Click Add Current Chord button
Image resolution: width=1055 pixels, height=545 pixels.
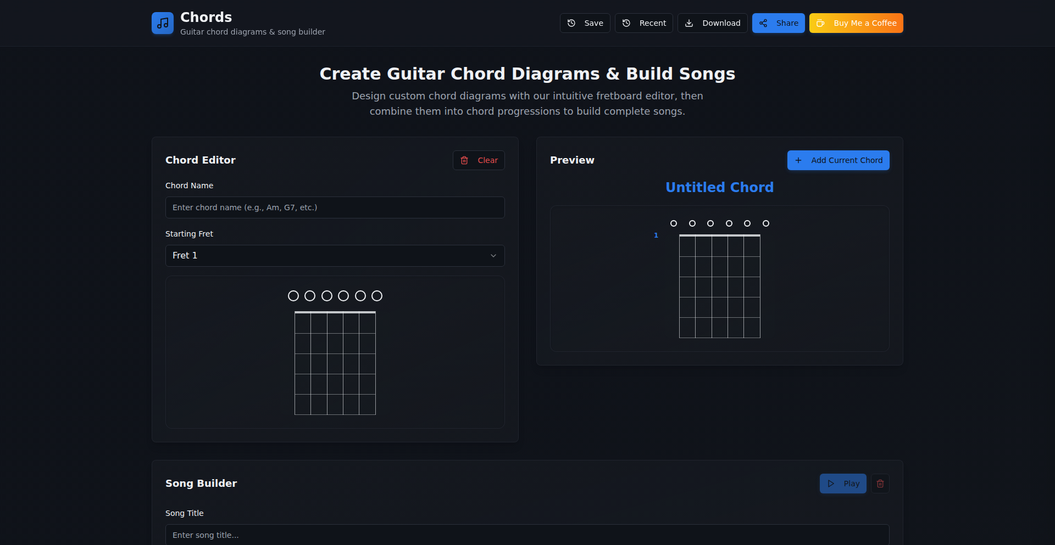coord(838,160)
